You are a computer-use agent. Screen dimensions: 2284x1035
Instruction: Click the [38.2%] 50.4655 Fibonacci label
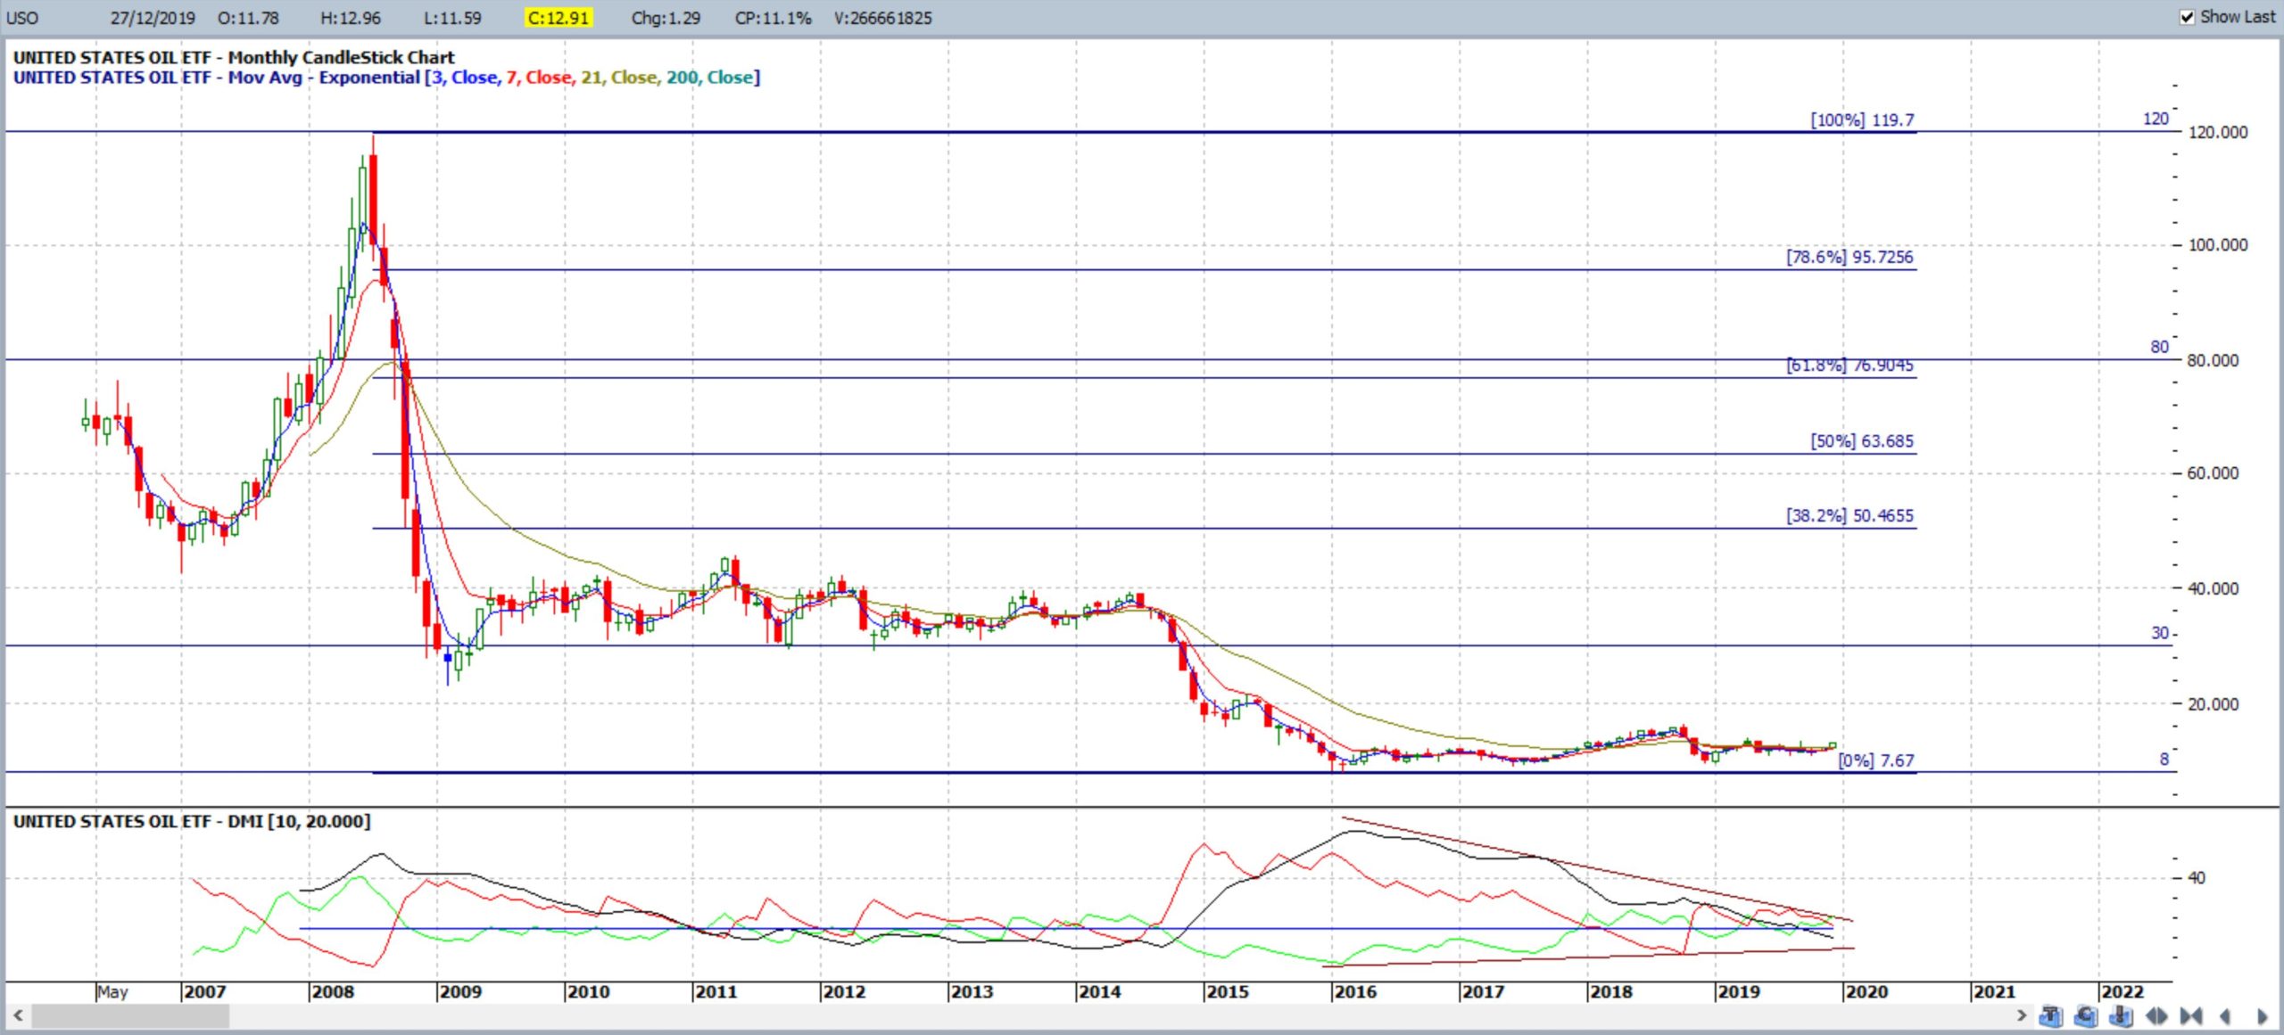pos(1850,515)
